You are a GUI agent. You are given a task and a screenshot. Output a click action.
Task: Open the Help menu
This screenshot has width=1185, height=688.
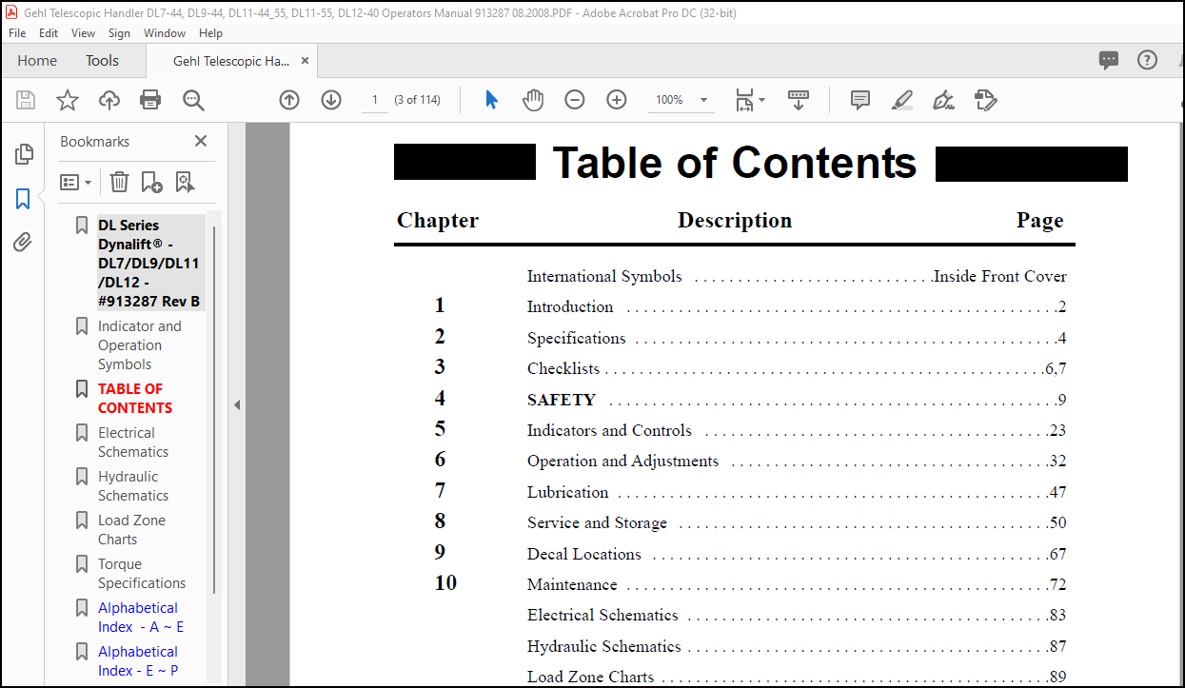[x=210, y=32]
